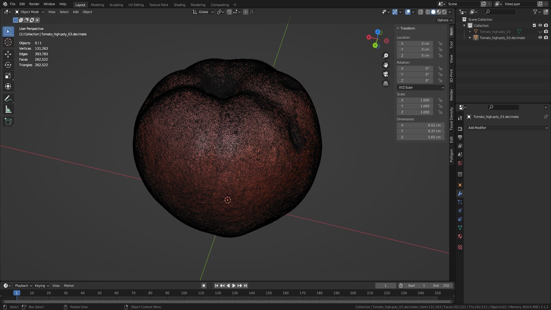The width and height of the screenshot is (551, 310).
Task: Activate the Move tool
Action: 8,54
